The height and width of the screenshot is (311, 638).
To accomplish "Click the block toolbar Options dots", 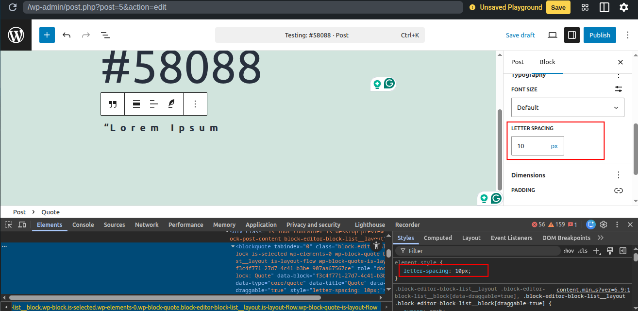I will coord(195,104).
